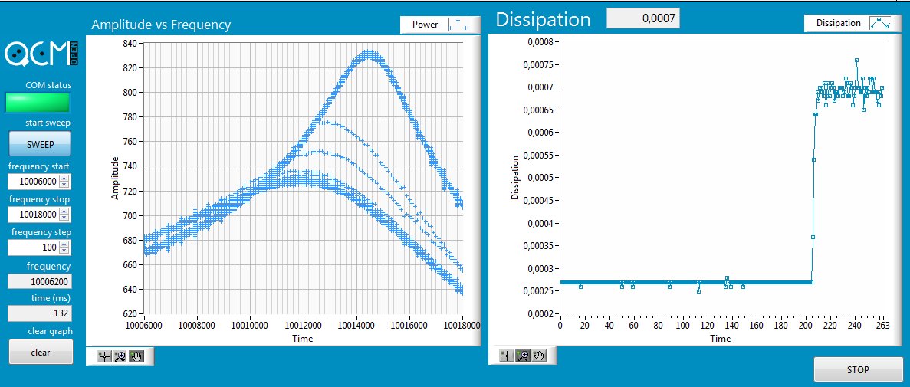Increment the frequency step value
Viewport: 910px width, 387px height.
[x=65, y=244]
